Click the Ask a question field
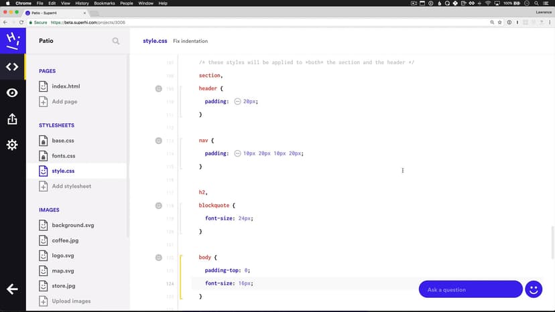 point(470,289)
